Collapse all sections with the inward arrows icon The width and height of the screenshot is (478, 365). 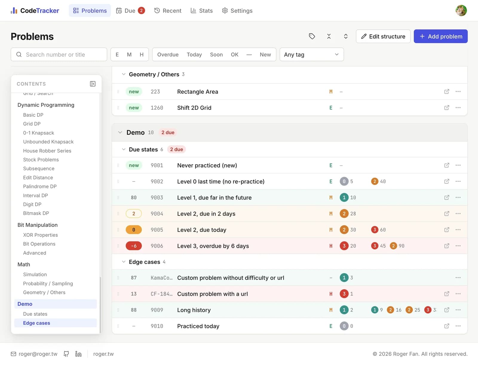(329, 36)
